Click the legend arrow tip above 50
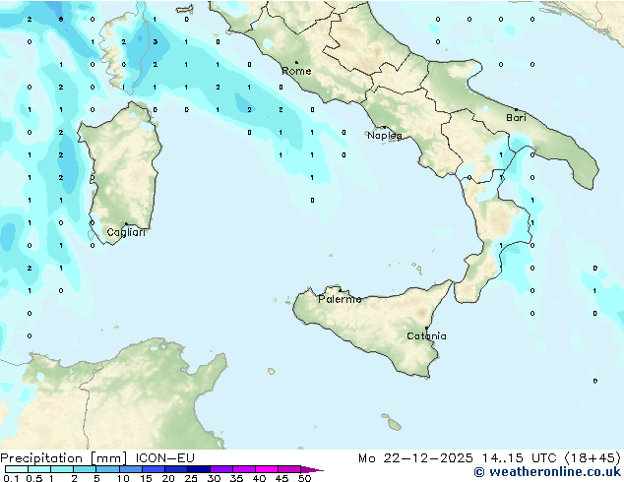Screen dimensions: 624x482 click(312, 469)
